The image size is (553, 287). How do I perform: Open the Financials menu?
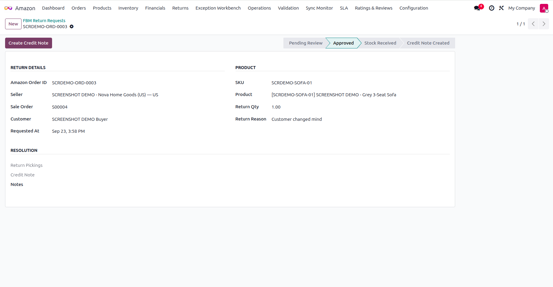(155, 8)
